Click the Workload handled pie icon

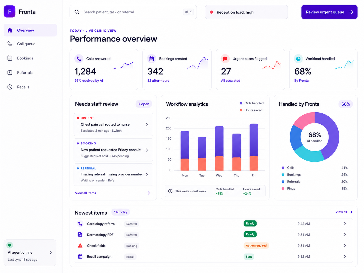298,59
